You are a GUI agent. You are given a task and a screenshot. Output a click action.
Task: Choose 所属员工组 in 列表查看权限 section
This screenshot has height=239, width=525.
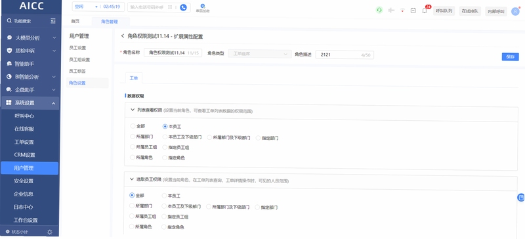(133, 147)
